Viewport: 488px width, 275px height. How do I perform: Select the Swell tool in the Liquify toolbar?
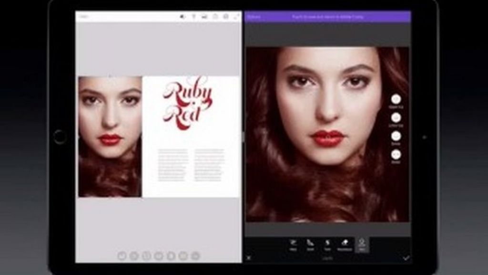tap(310, 243)
